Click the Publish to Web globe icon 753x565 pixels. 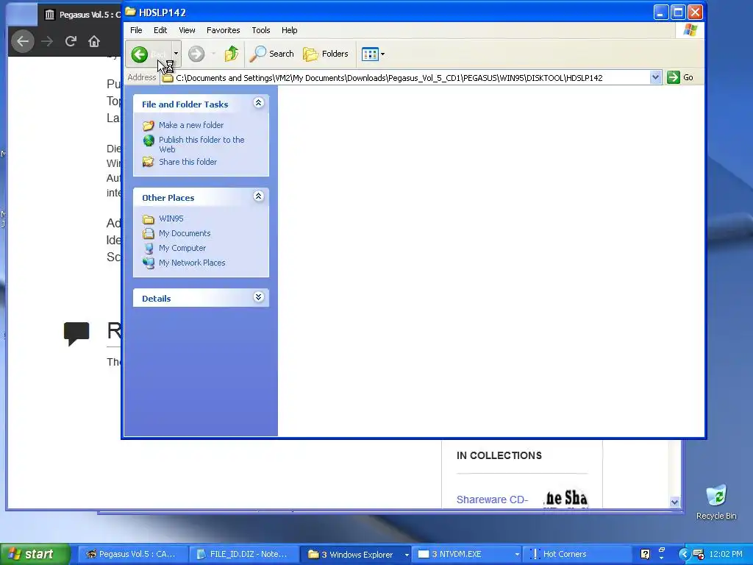click(149, 141)
